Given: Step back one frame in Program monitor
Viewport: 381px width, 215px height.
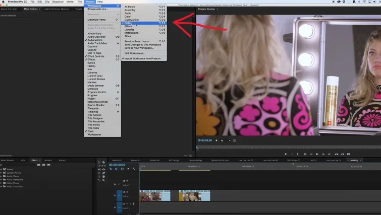Looking at the screenshot, I should [x=311, y=154].
